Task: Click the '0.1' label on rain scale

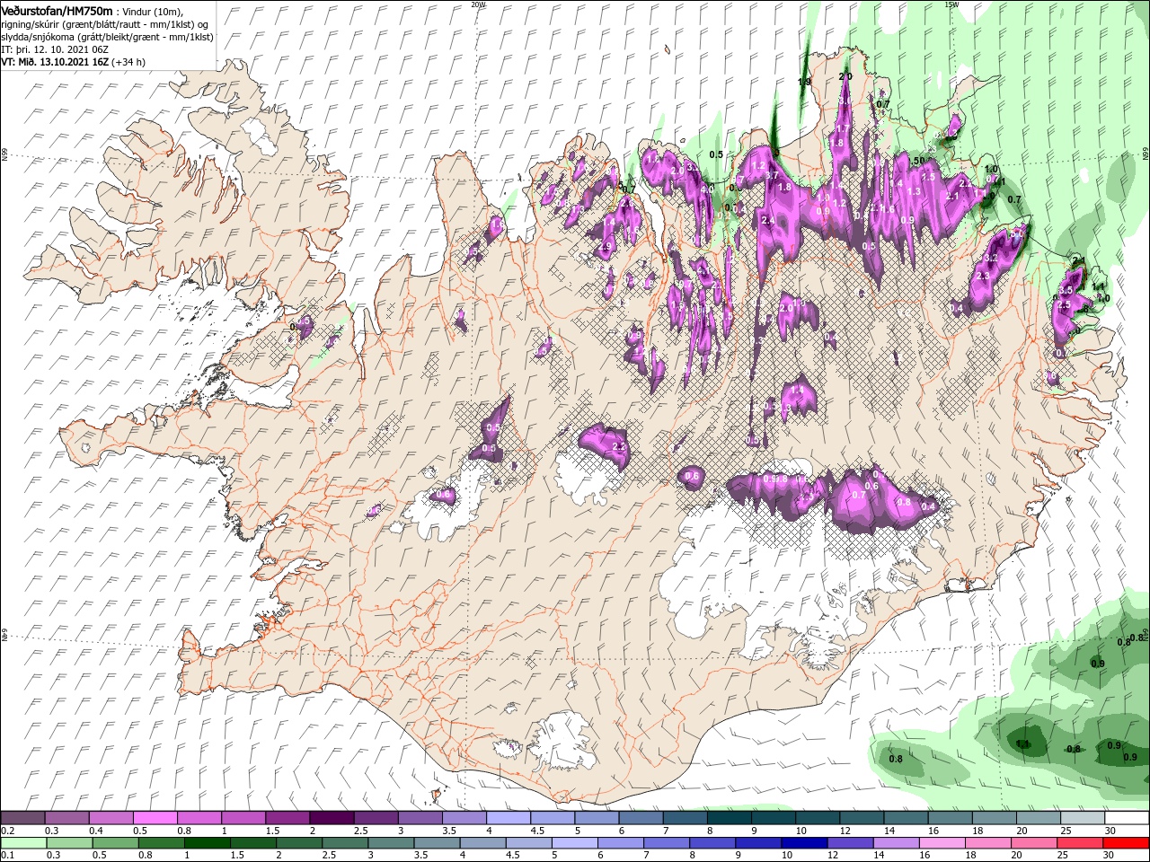Action: click(x=7, y=856)
